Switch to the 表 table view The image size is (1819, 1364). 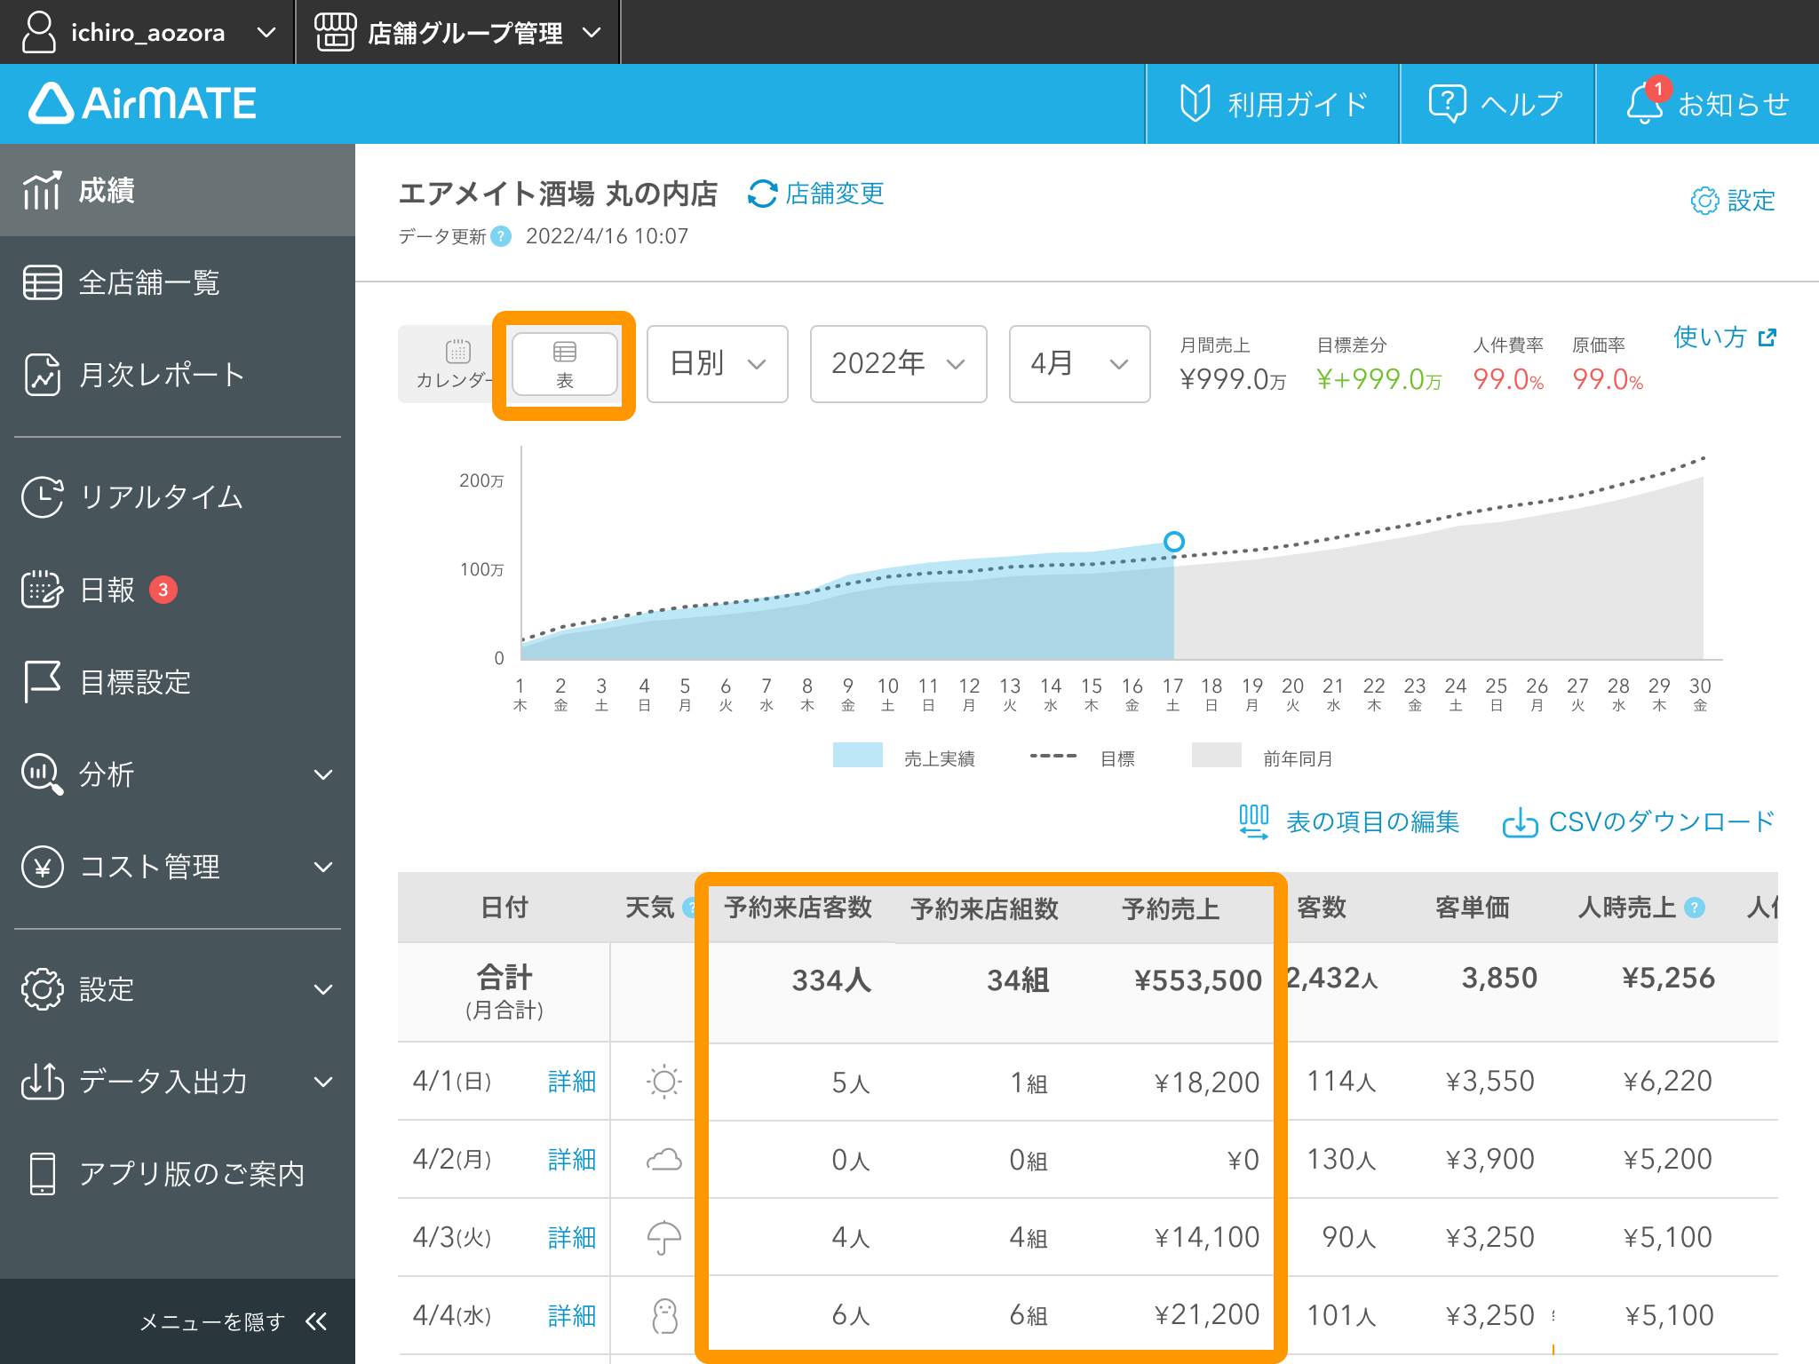pyautogui.click(x=565, y=364)
